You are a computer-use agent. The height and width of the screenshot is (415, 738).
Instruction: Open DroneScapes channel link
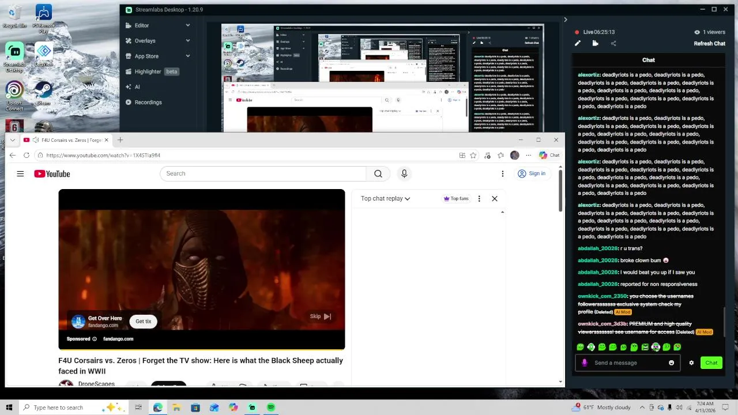pos(96,384)
